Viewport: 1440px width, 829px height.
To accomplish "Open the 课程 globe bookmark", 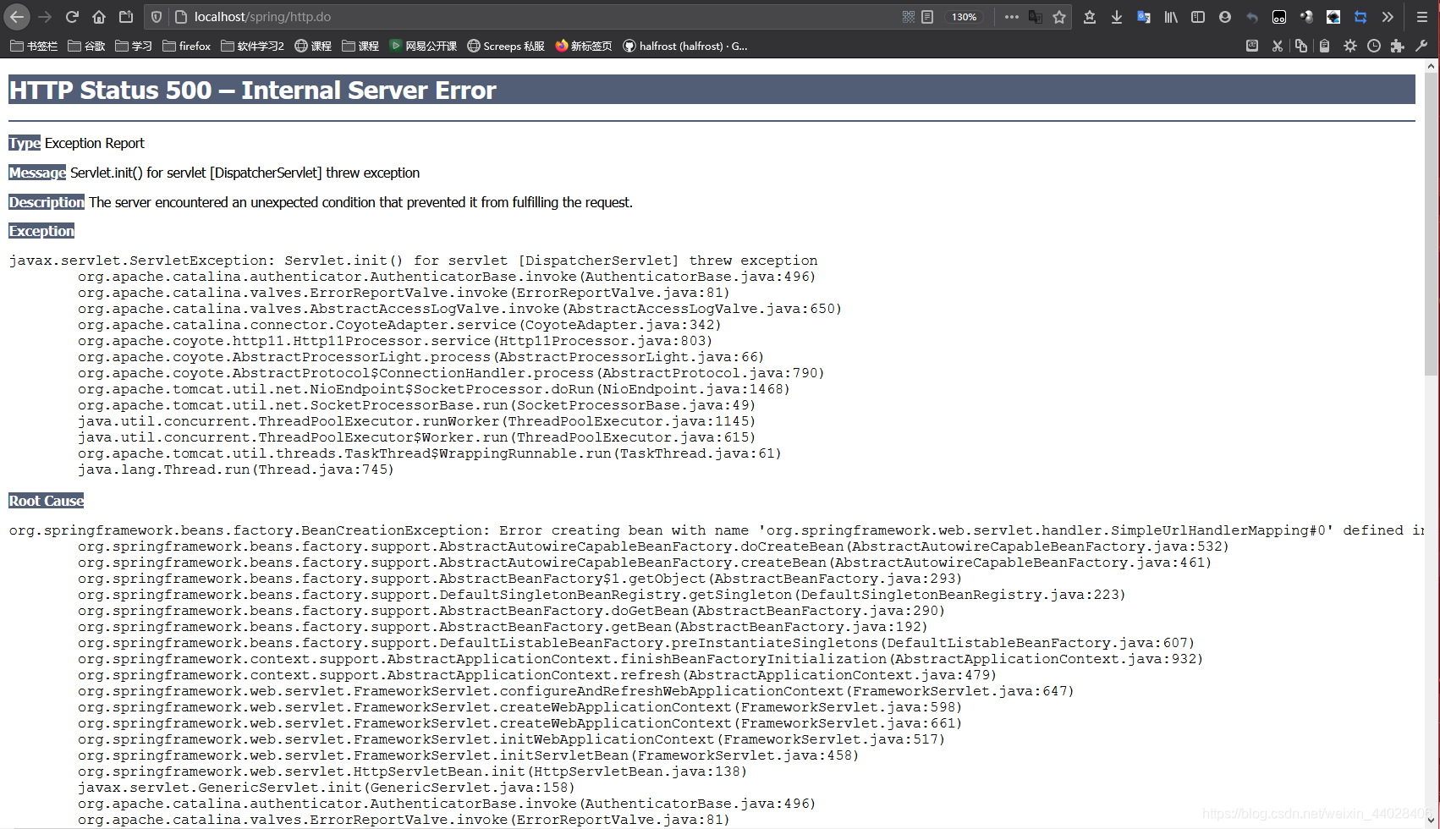I will (x=313, y=46).
